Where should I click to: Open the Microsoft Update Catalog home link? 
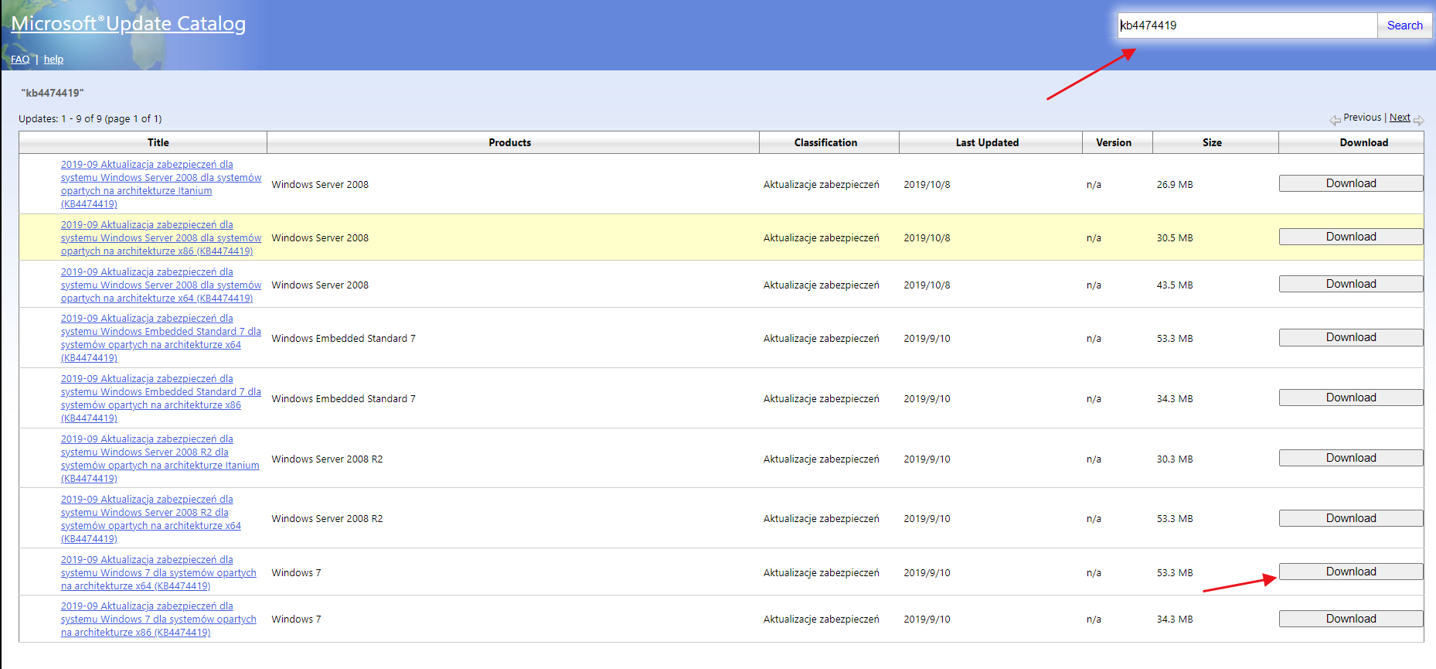tap(128, 24)
